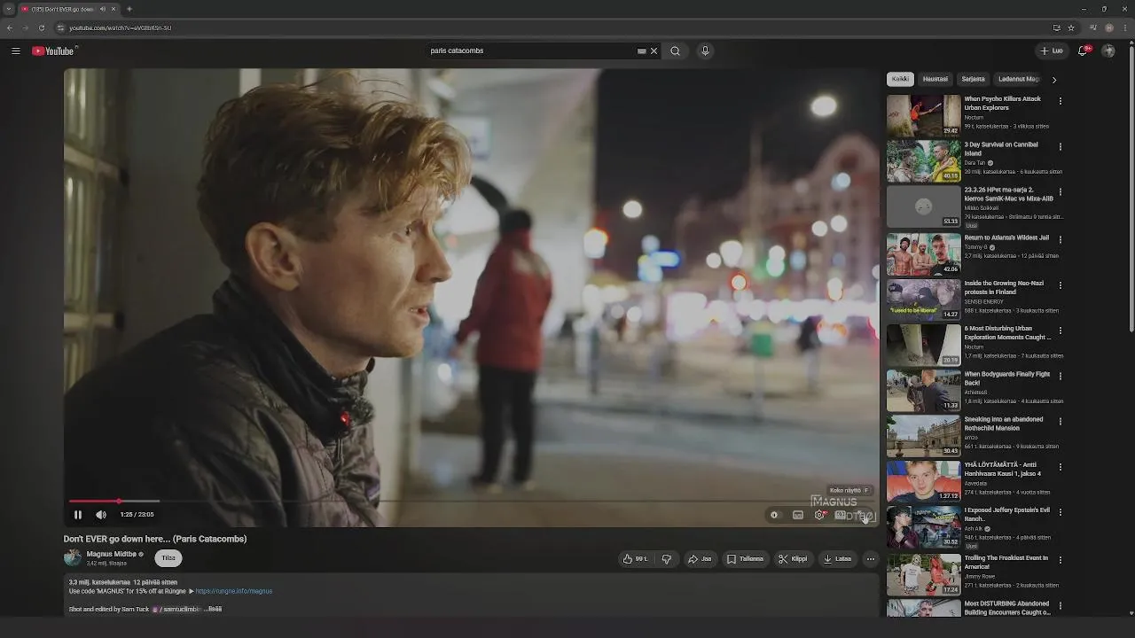Open When Psycho Killers Attack thumbnail

(x=923, y=115)
